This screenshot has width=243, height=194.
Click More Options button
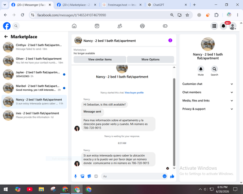151,60
